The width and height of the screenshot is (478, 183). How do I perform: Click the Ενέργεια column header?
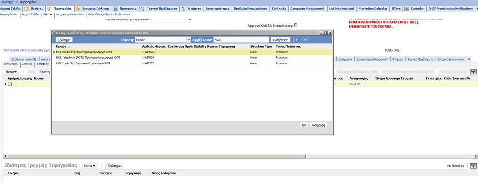click(x=106, y=173)
